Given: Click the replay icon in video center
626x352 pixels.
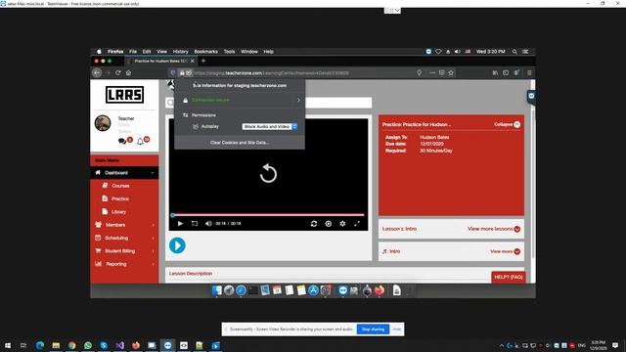Looking at the screenshot, I should click(x=268, y=174).
